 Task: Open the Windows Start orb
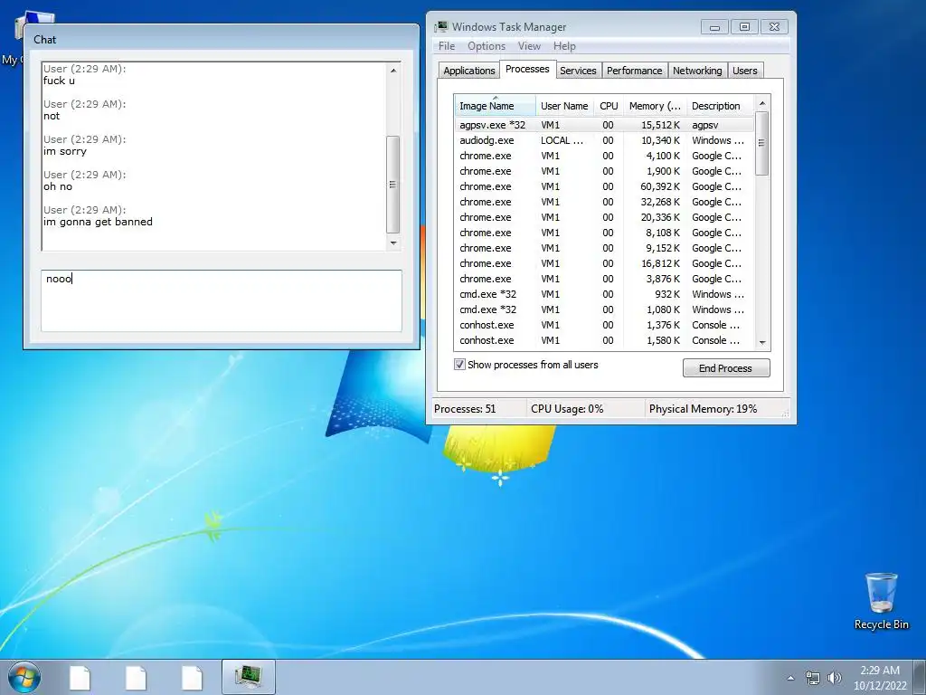(24, 677)
